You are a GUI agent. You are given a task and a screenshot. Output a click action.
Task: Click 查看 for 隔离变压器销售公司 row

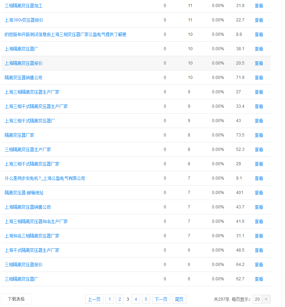pos(259,78)
